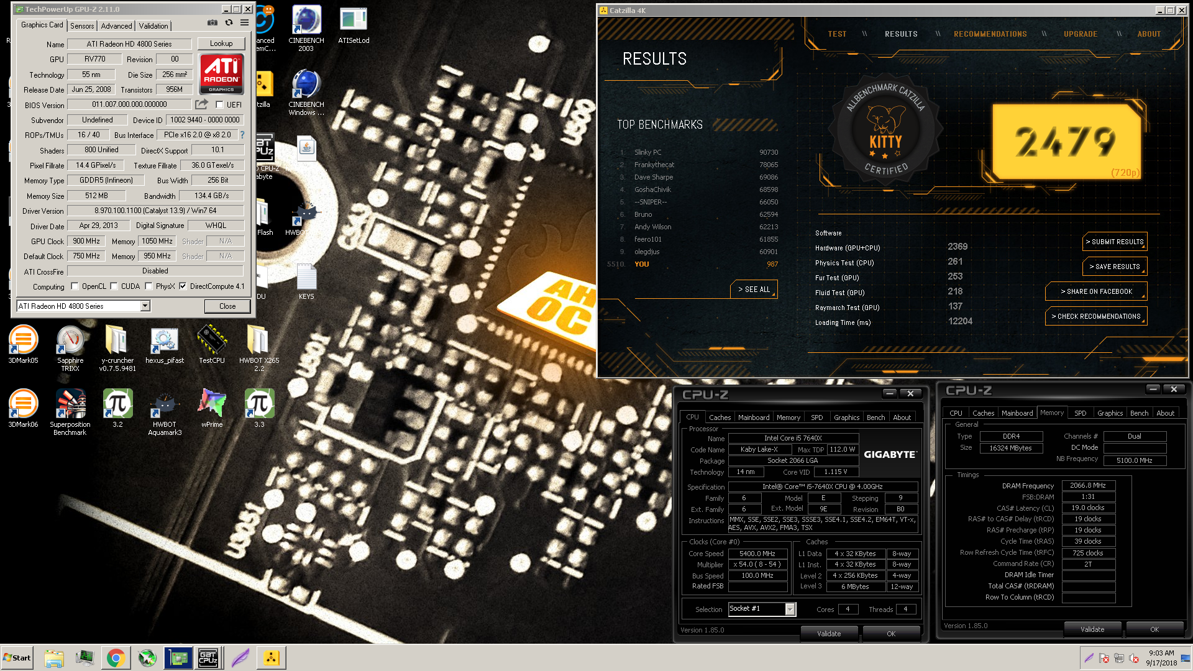The image size is (1193, 671).
Task: Open the ATISetLod desktop icon
Action: [354, 25]
